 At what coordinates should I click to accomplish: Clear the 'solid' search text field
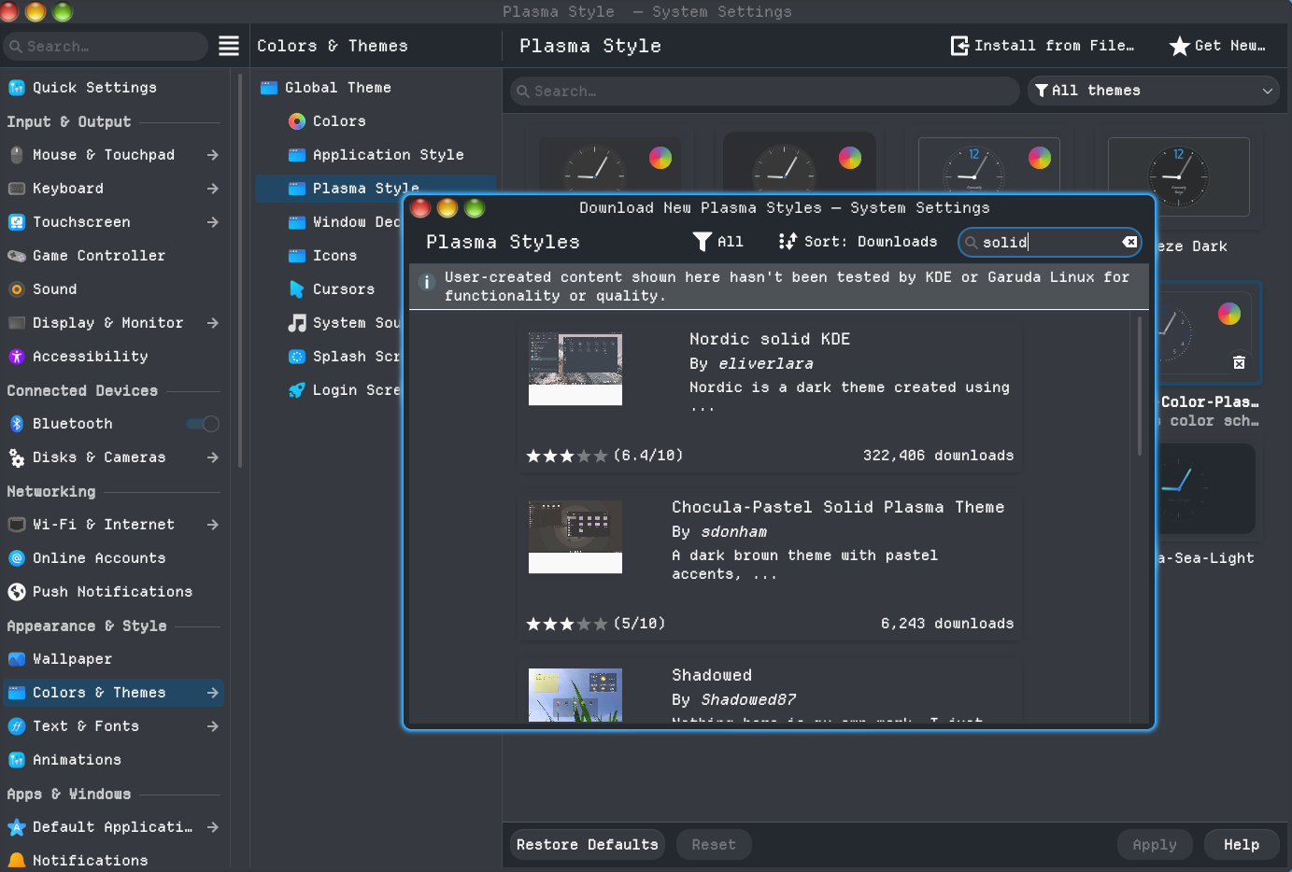pyautogui.click(x=1129, y=242)
